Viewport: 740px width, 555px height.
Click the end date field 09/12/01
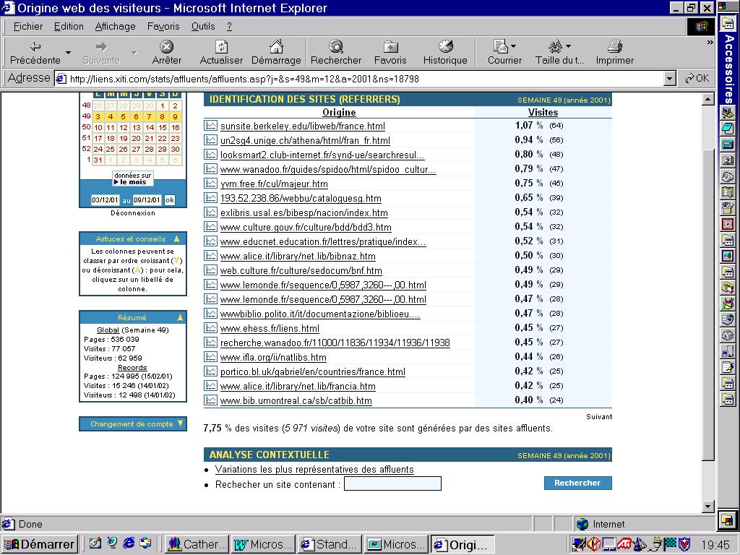click(147, 200)
